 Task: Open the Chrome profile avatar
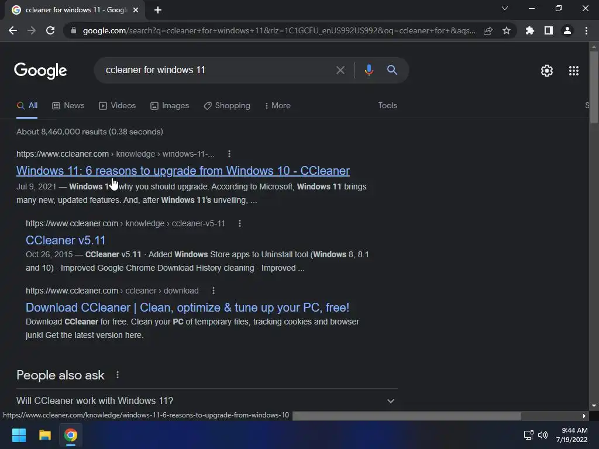pyautogui.click(x=567, y=30)
